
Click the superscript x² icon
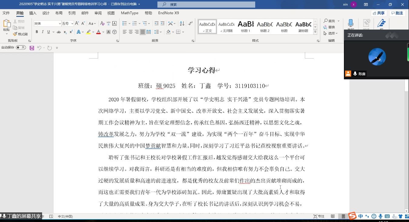pyautogui.click(x=71, y=32)
